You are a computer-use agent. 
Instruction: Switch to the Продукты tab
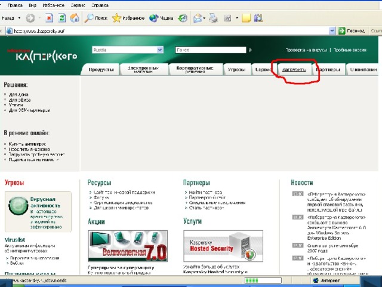coord(101,69)
